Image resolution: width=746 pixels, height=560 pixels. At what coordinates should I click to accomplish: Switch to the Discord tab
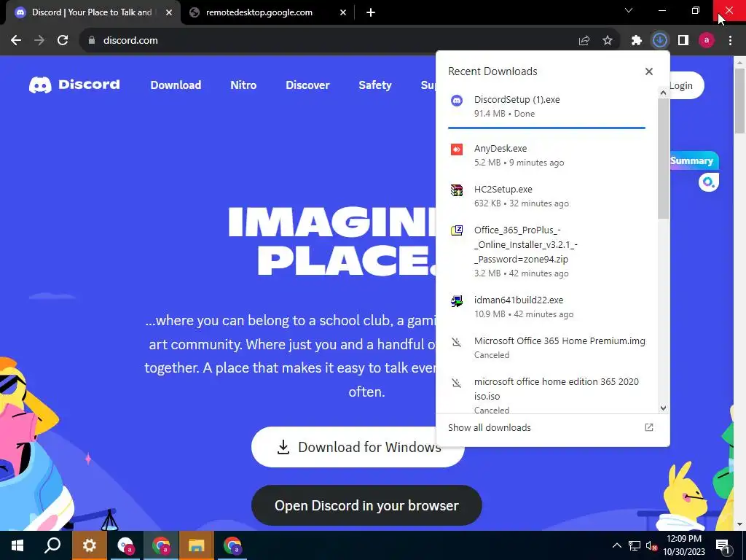point(90,12)
